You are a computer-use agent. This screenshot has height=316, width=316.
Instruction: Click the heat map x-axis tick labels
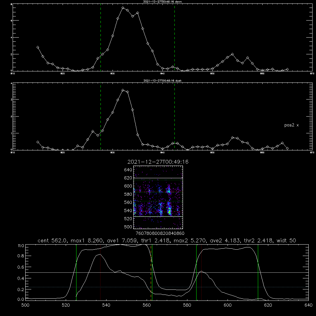tap(160, 233)
